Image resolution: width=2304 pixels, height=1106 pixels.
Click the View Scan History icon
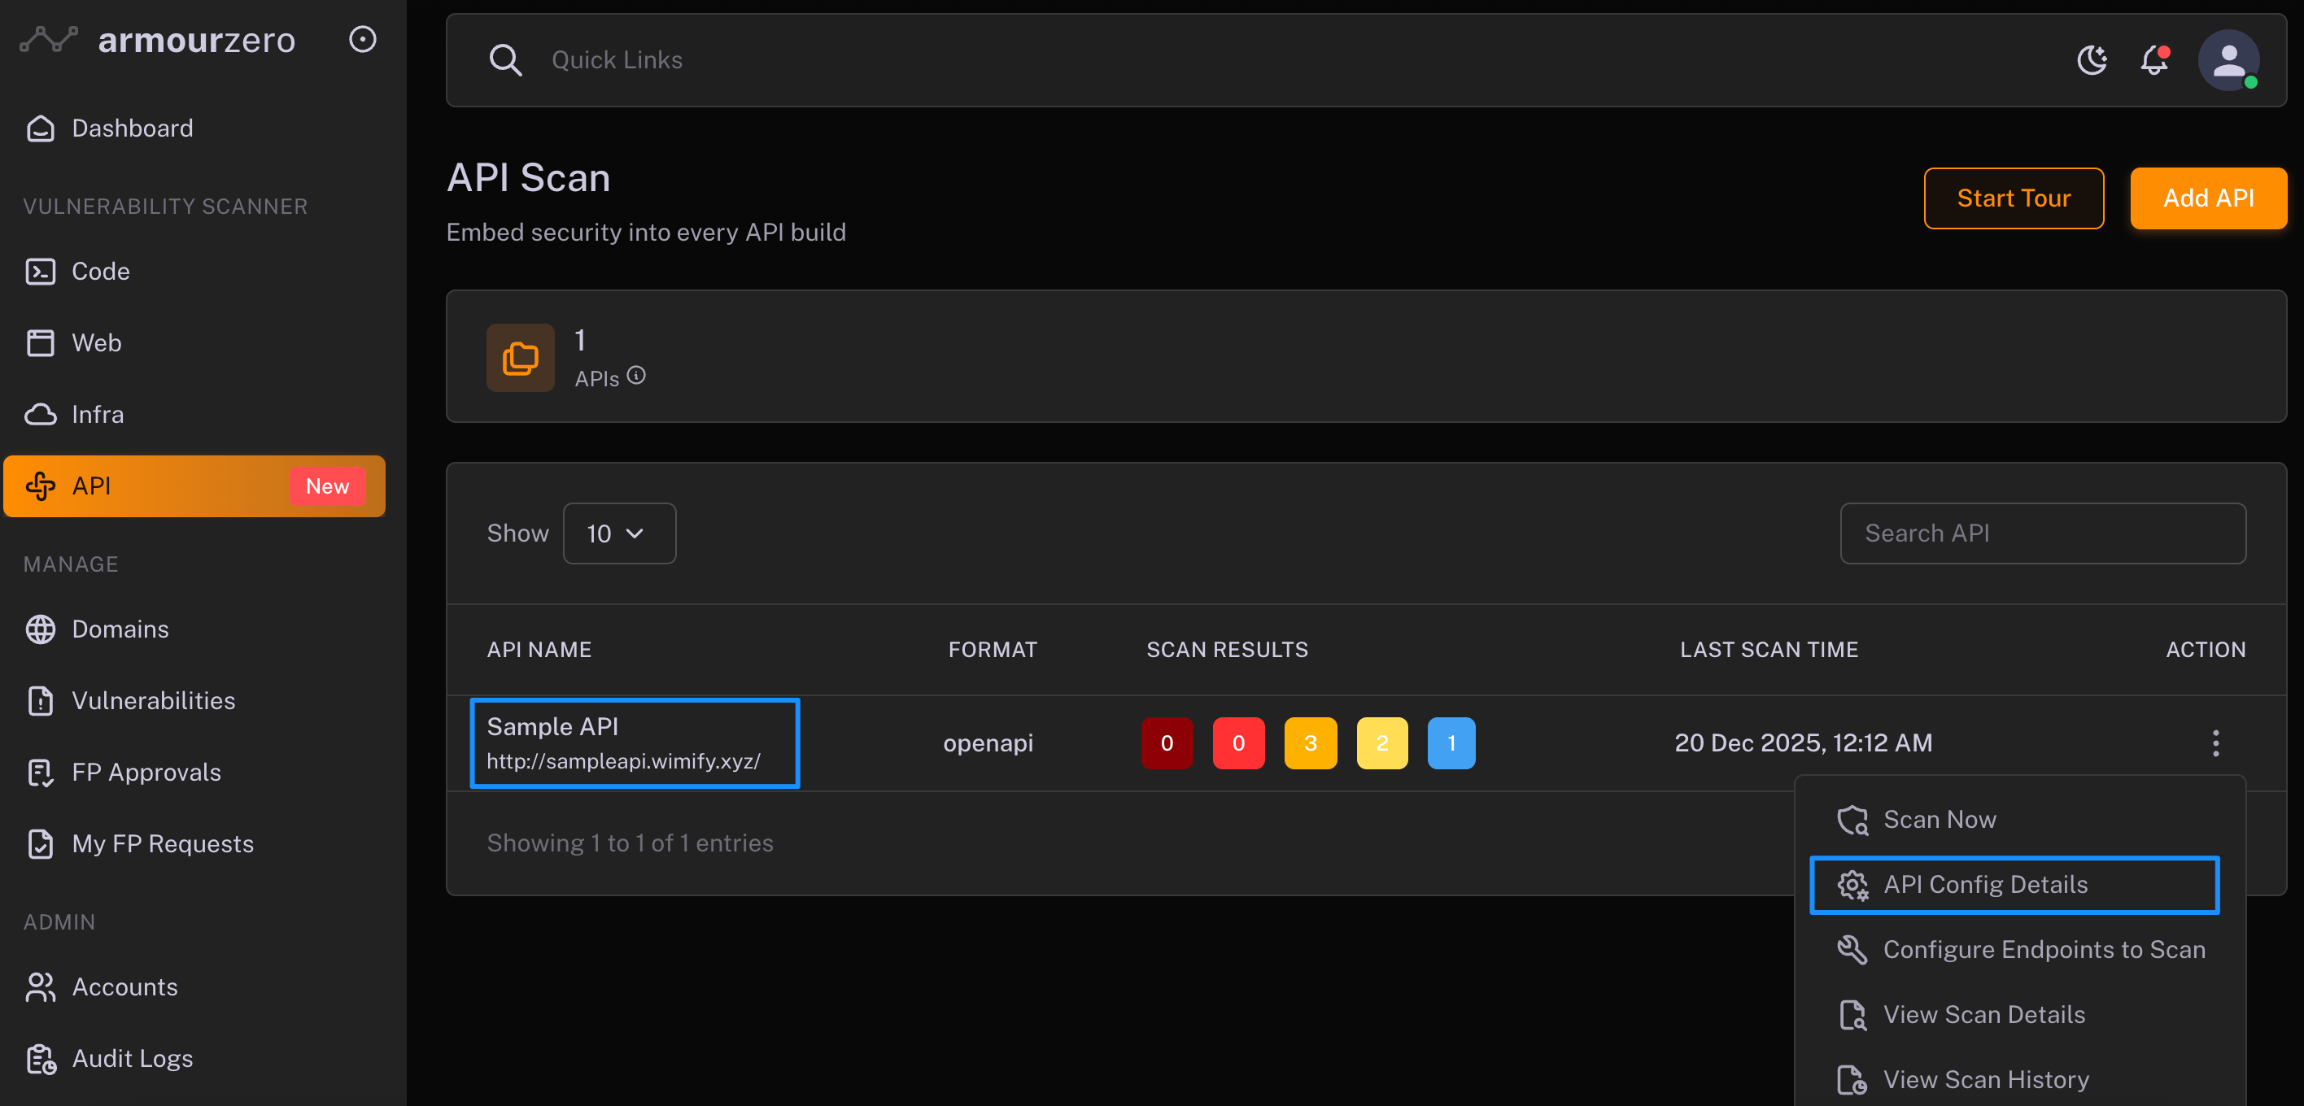tap(1852, 1080)
